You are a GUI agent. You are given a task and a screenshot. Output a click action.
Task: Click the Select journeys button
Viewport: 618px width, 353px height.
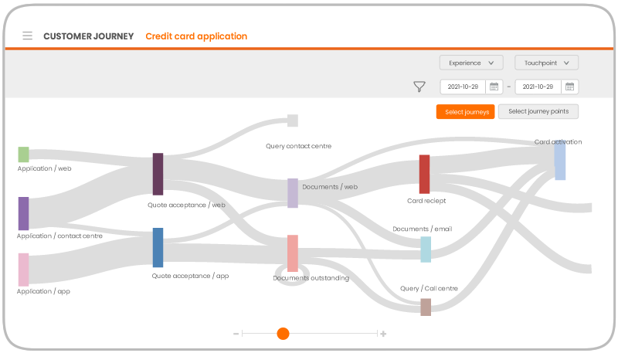(x=466, y=112)
